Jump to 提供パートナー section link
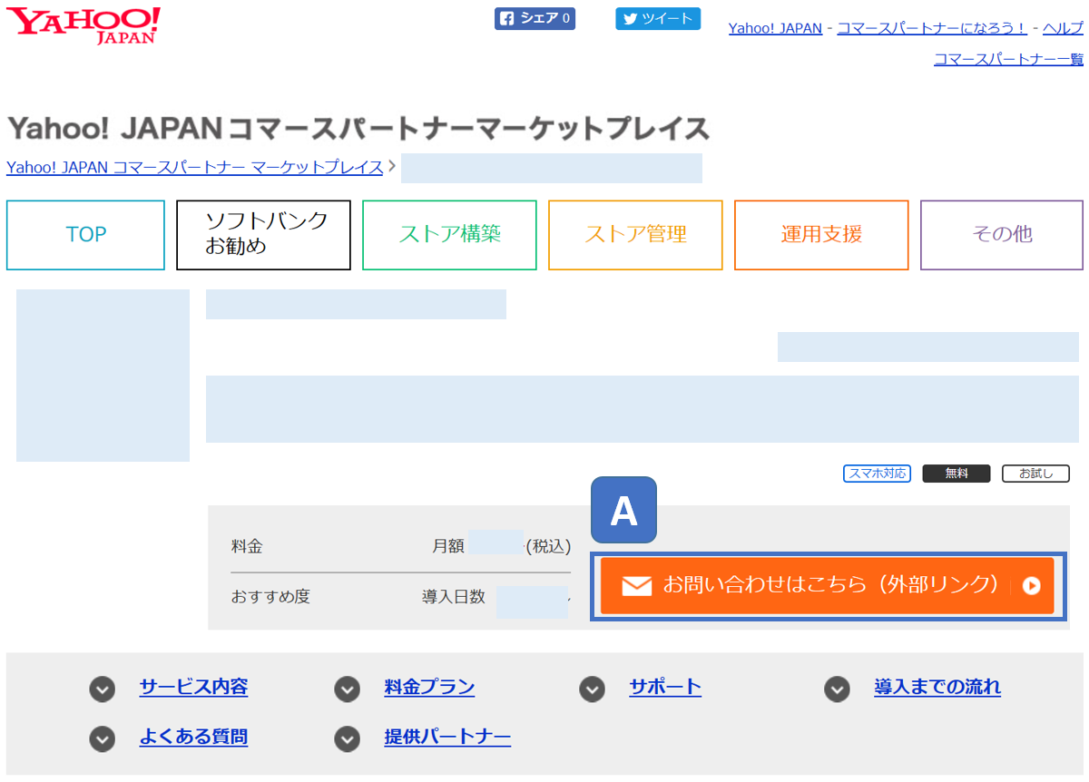The height and width of the screenshot is (782, 1089). pyautogui.click(x=447, y=737)
